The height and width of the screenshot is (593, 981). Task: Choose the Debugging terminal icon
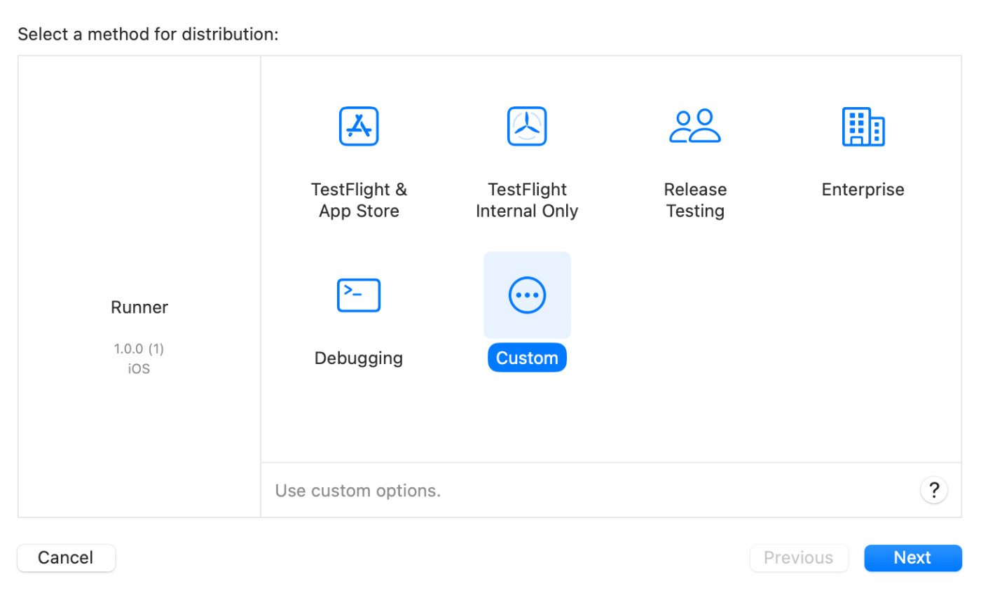[x=359, y=295]
